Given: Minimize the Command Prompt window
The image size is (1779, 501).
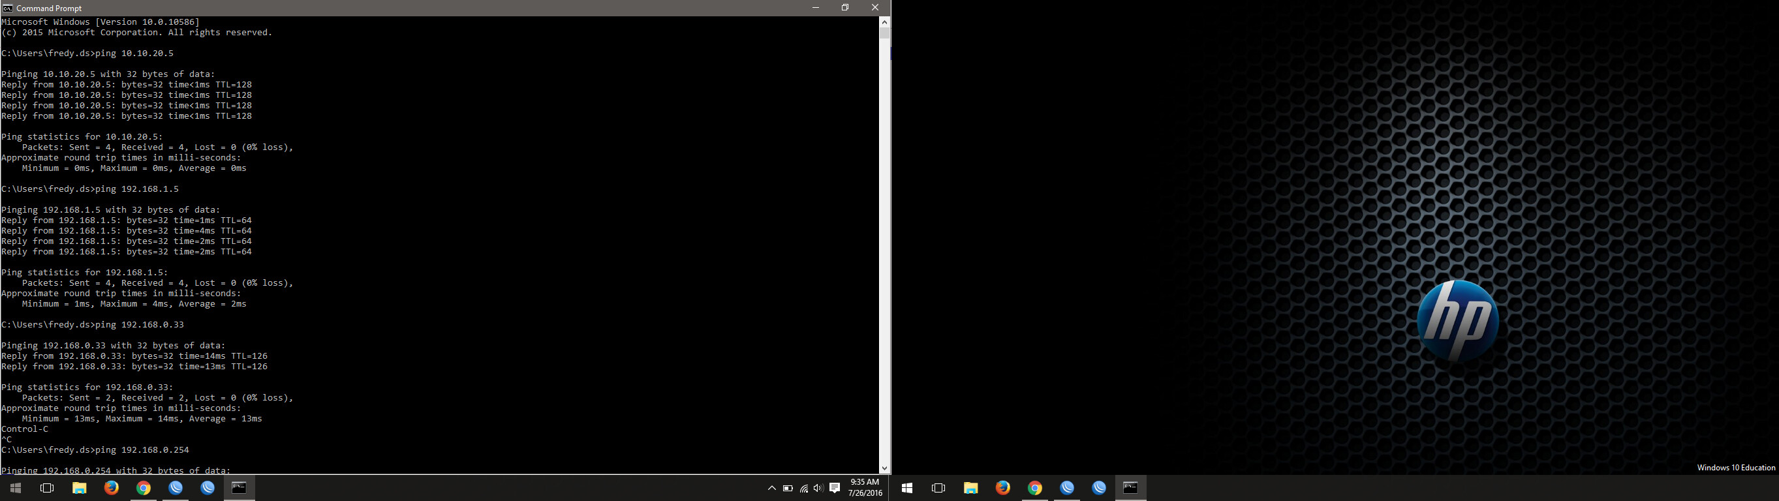Looking at the screenshot, I should tap(816, 8).
